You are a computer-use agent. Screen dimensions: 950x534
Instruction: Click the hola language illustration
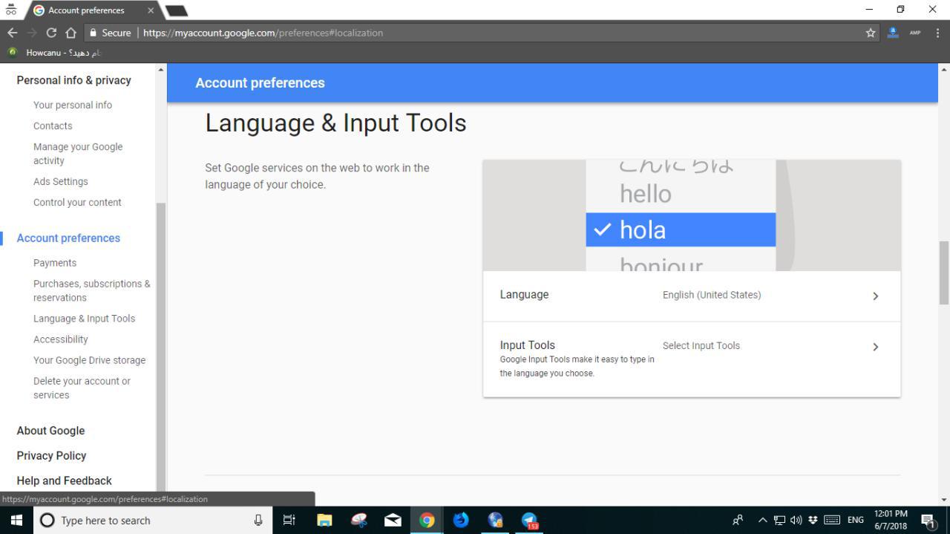point(681,229)
